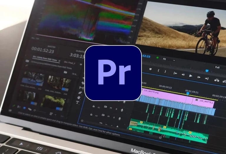Mute audio track A3
Screen dimensions: 226x154
(x=108, y=116)
